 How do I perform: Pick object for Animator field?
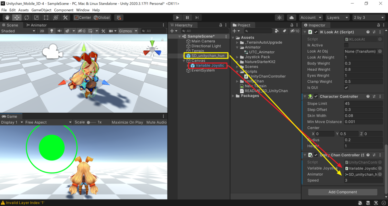380,174
